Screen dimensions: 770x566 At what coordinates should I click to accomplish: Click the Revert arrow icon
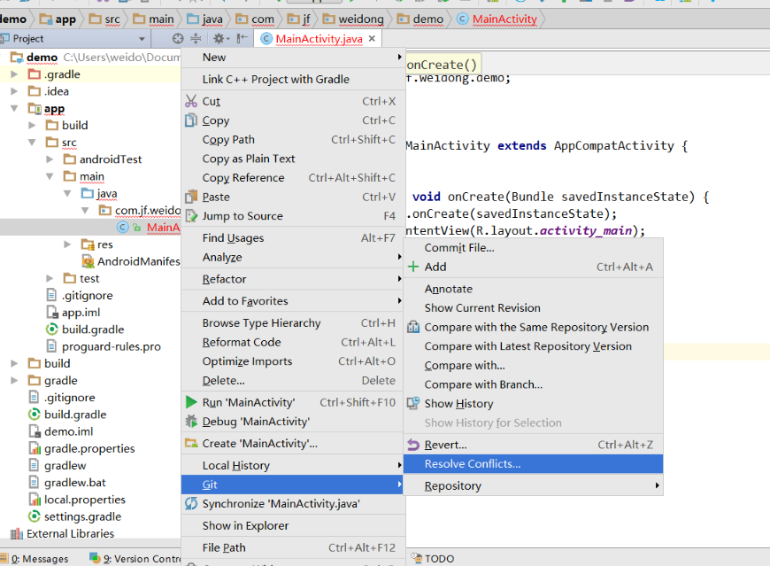point(413,445)
